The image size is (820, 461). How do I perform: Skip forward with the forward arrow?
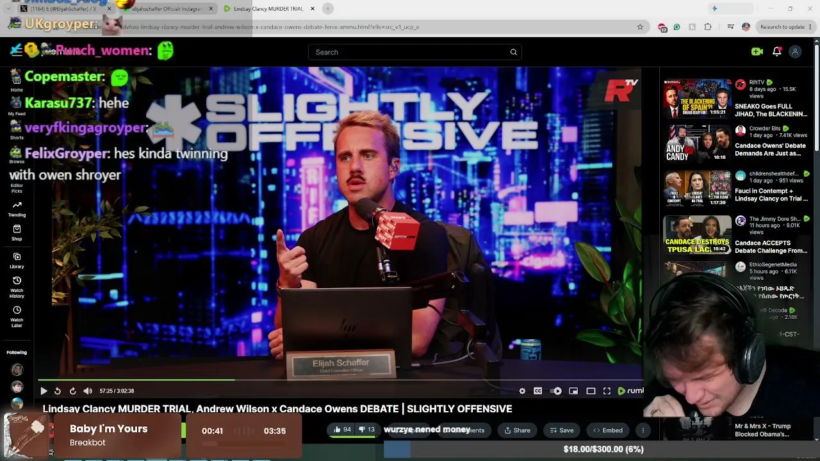point(72,391)
